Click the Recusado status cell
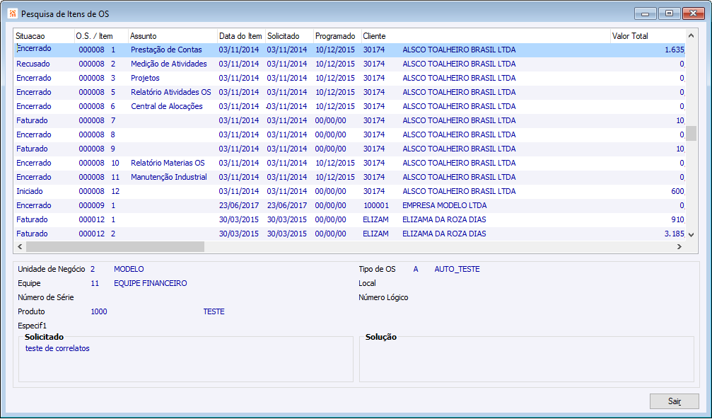The width and height of the screenshot is (712, 419). [x=33, y=64]
